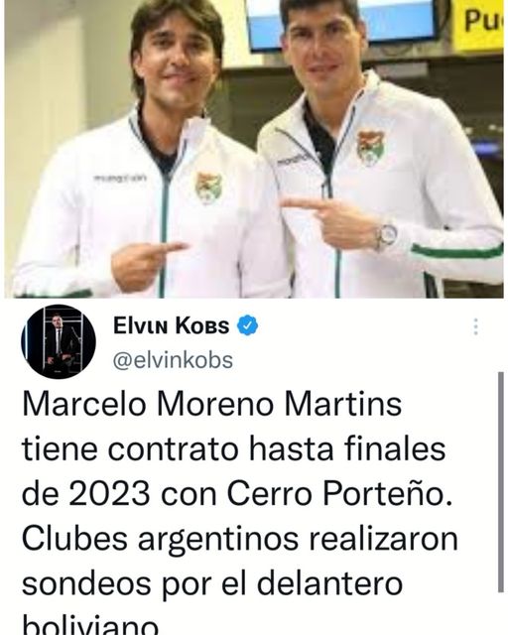This screenshot has width=508, height=635.
Task: Click the words "Cerro Porteño" in the tweet
Action: click(339, 494)
